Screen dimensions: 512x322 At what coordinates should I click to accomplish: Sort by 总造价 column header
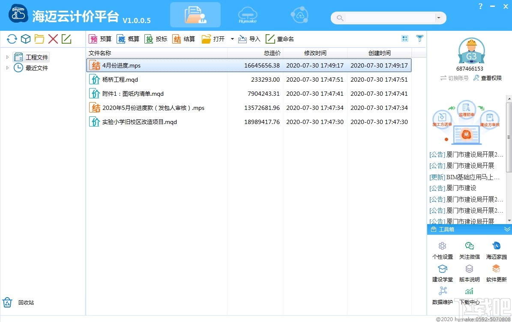tap(255, 53)
